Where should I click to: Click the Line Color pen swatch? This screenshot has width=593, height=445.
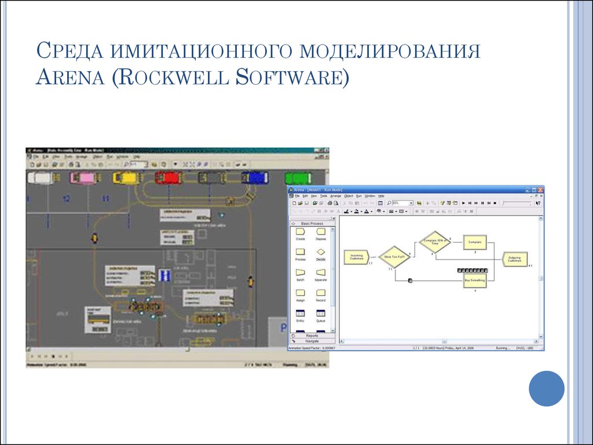tap(346, 211)
